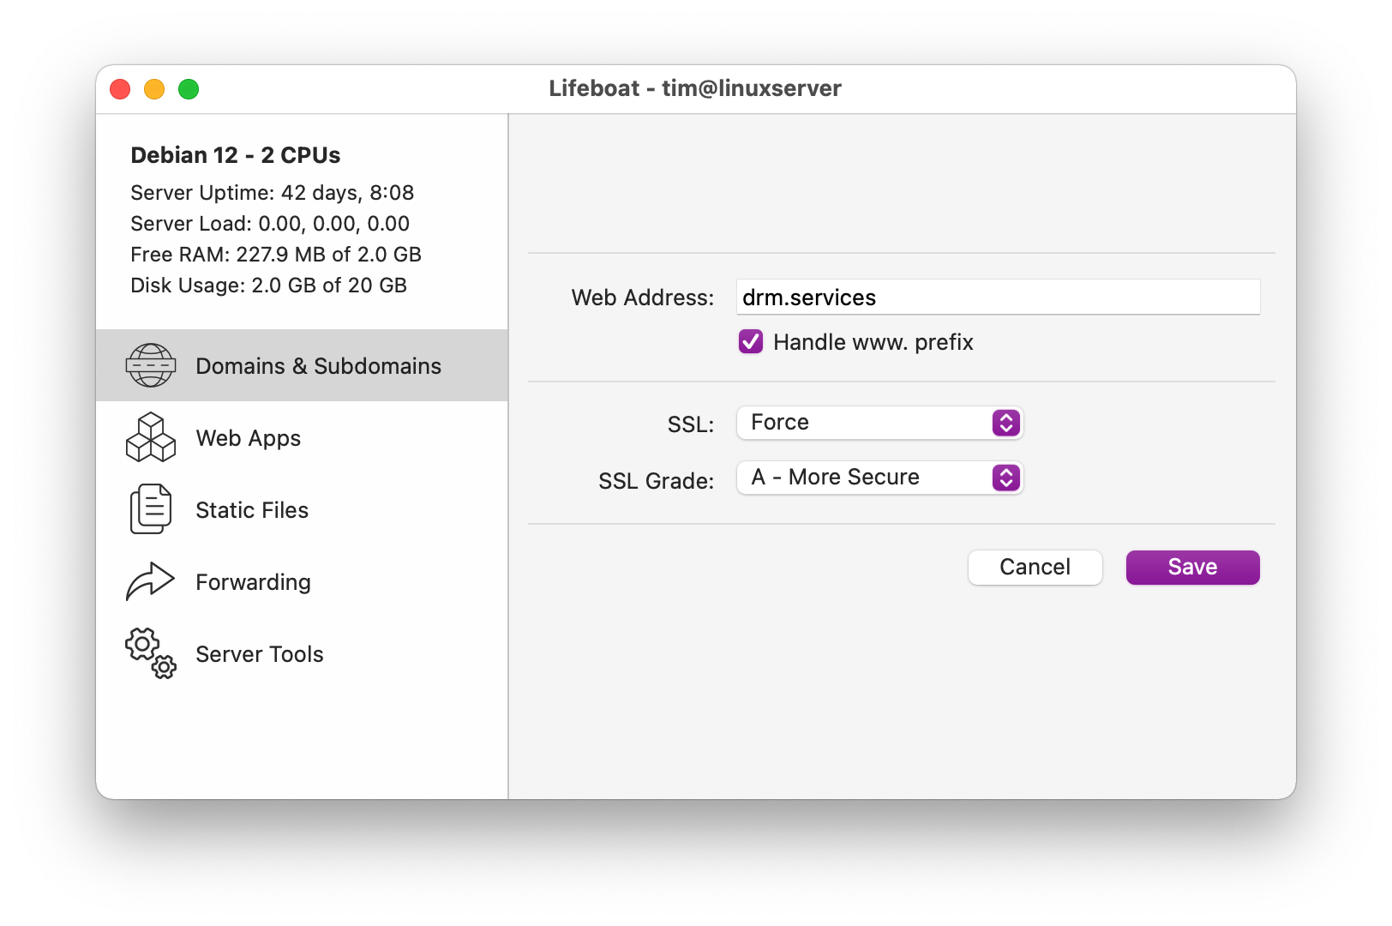The width and height of the screenshot is (1392, 926).
Task: Select the stacked cubes Web Apps icon
Action: (x=151, y=437)
